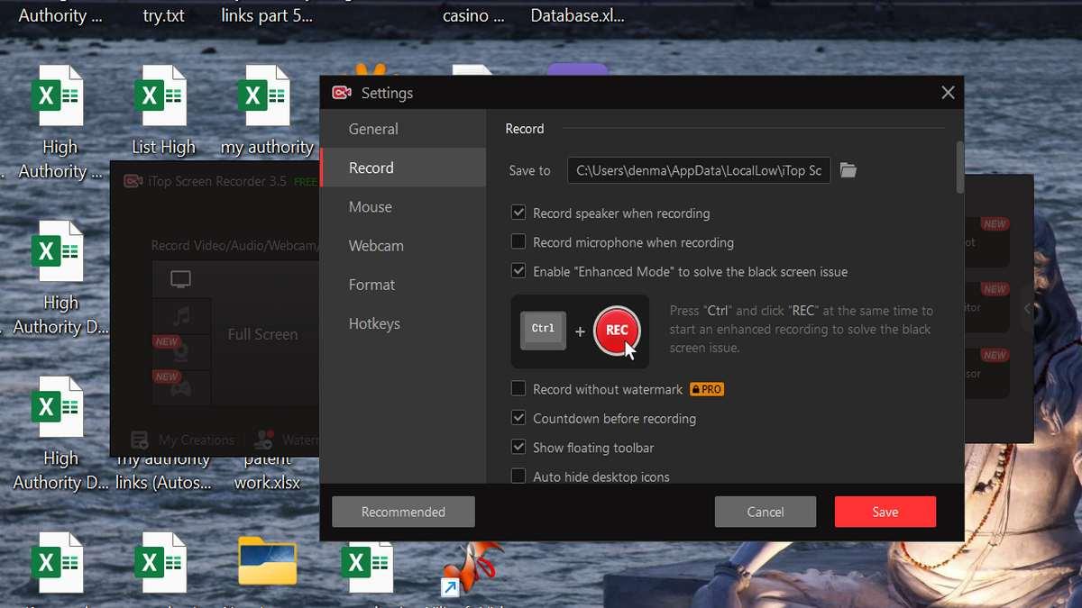Collapse the side panel arrow in iTop Screen Recorder

(x=1027, y=309)
